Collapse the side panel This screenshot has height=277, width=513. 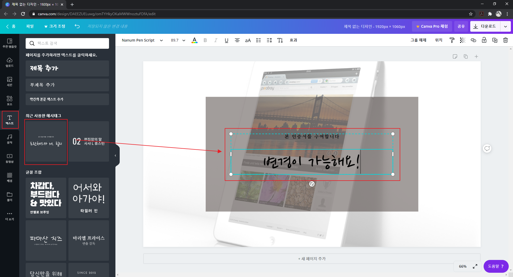[115, 156]
